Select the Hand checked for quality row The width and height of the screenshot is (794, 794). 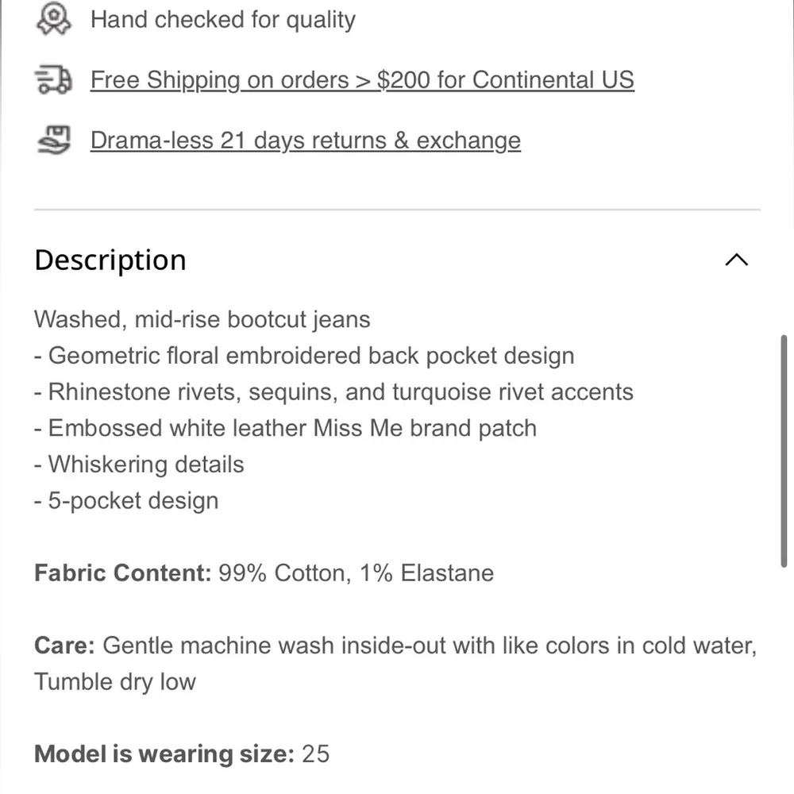(x=222, y=19)
